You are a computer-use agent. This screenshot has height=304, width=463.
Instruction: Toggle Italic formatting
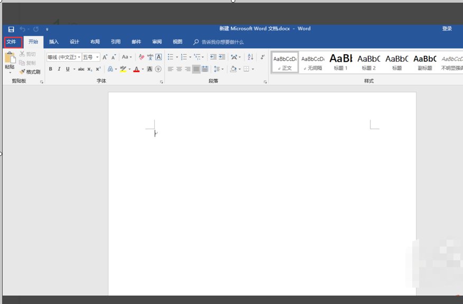point(59,69)
